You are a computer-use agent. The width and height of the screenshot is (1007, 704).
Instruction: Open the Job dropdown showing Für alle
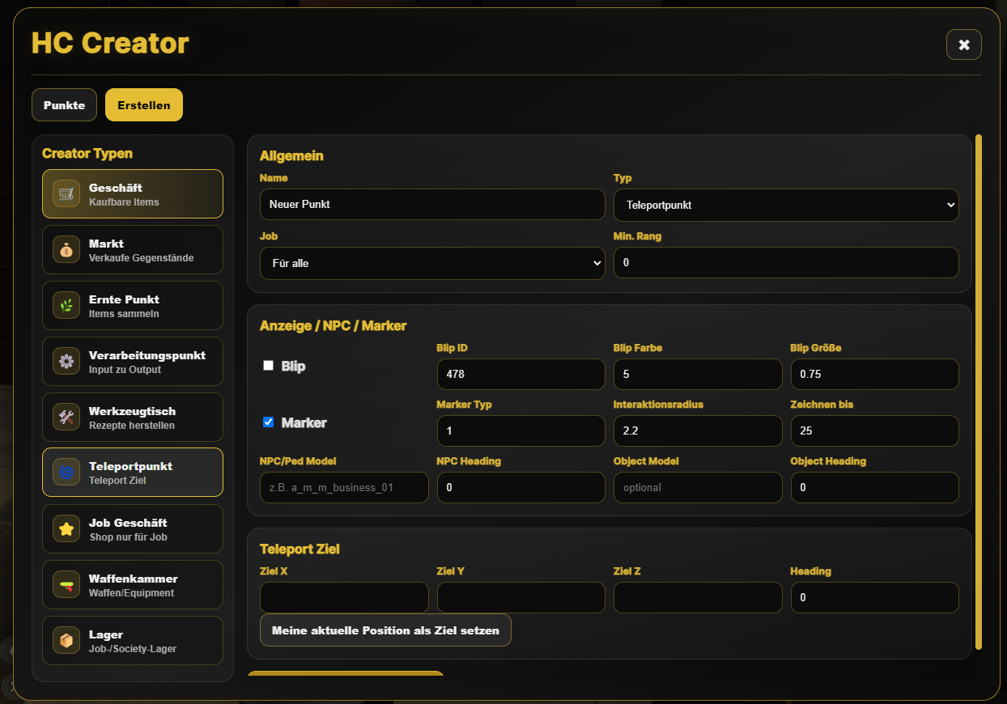pyautogui.click(x=432, y=263)
